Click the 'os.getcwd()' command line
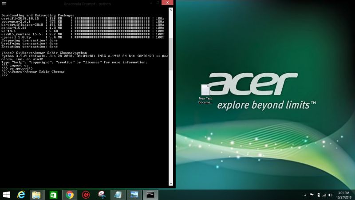The width and height of the screenshot is (355, 200). (x=17, y=68)
